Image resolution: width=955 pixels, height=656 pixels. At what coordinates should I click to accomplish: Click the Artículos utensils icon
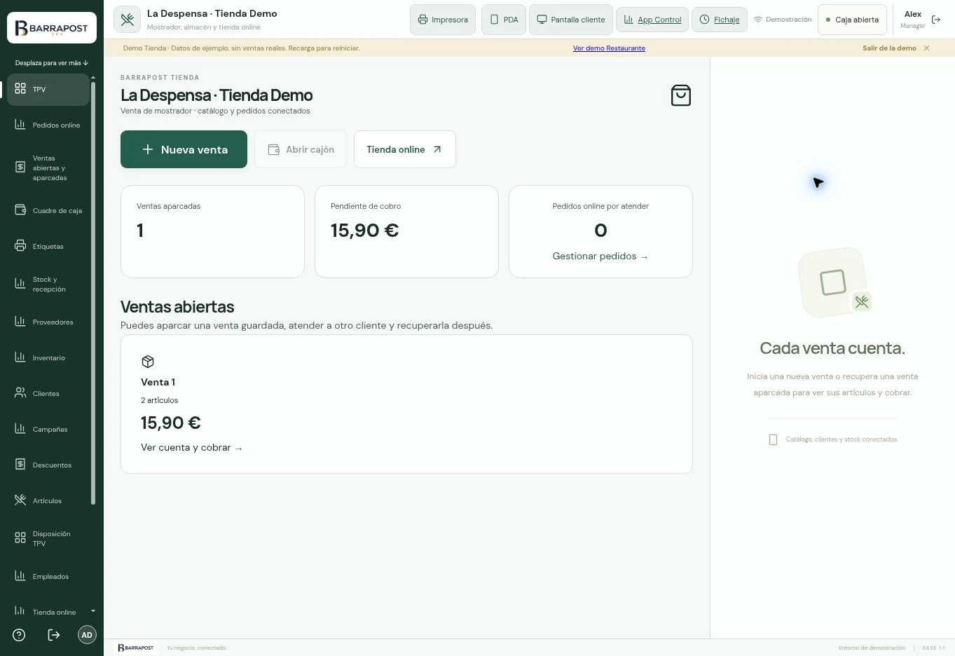pyautogui.click(x=20, y=500)
